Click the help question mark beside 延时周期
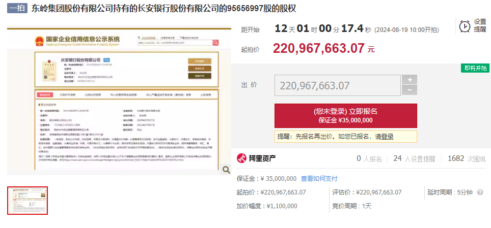Viewport: 491px width, 228px height. [479, 192]
